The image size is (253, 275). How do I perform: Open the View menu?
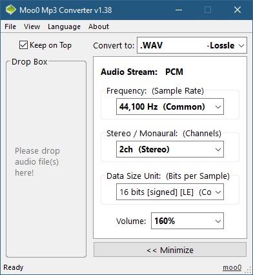[x=32, y=26]
